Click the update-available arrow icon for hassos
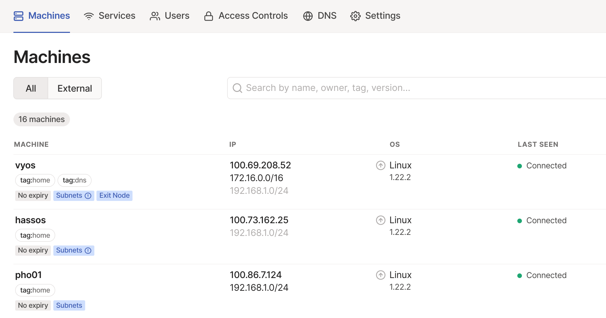 pos(381,220)
